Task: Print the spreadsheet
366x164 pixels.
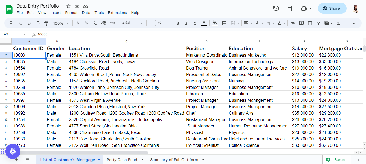Action: coord(38,23)
